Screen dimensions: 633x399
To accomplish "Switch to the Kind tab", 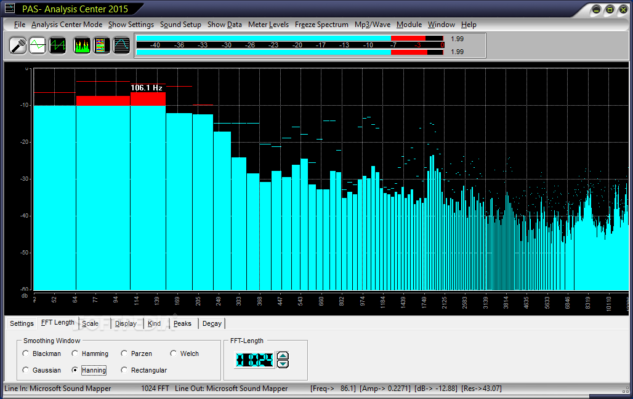I will tap(154, 323).
